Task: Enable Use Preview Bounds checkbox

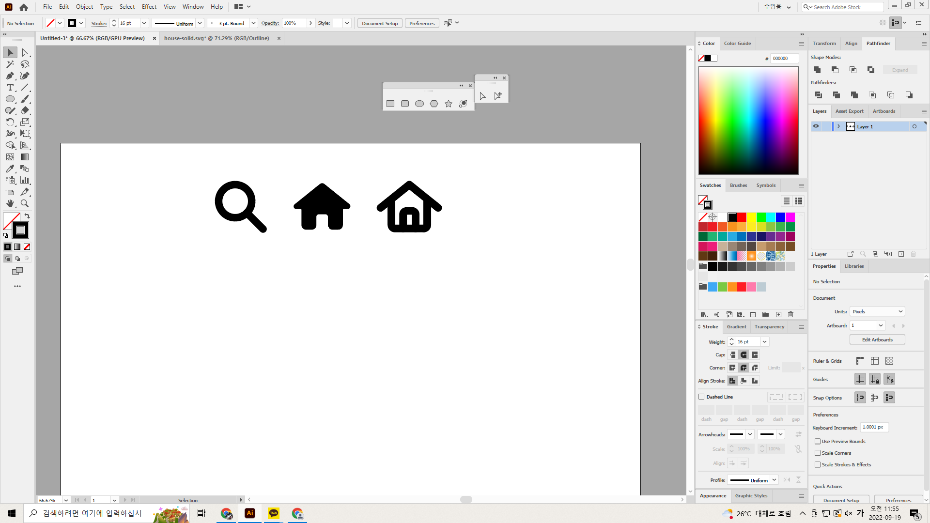Action: 818,441
